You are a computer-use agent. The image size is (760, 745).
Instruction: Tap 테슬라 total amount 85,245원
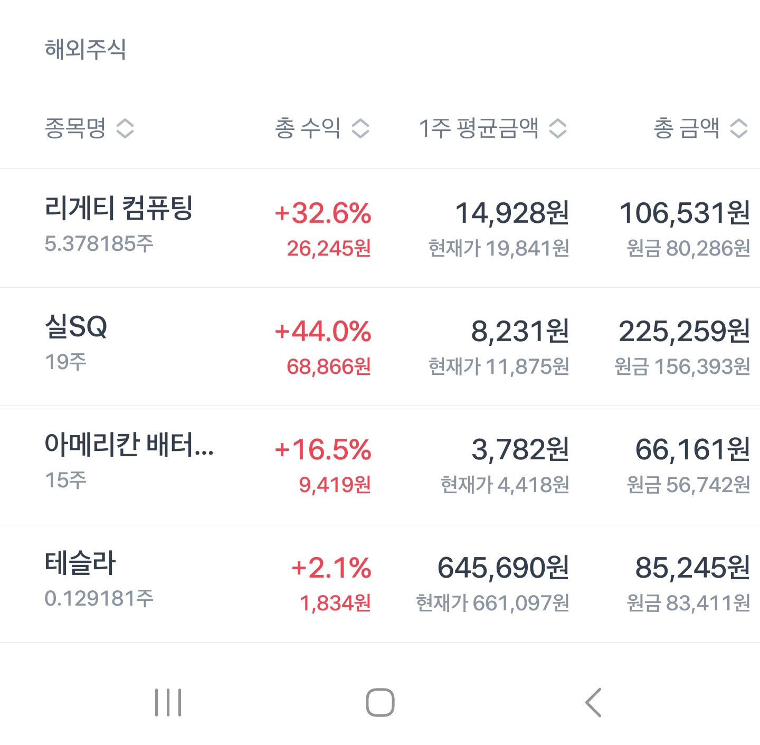[x=692, y=568]
